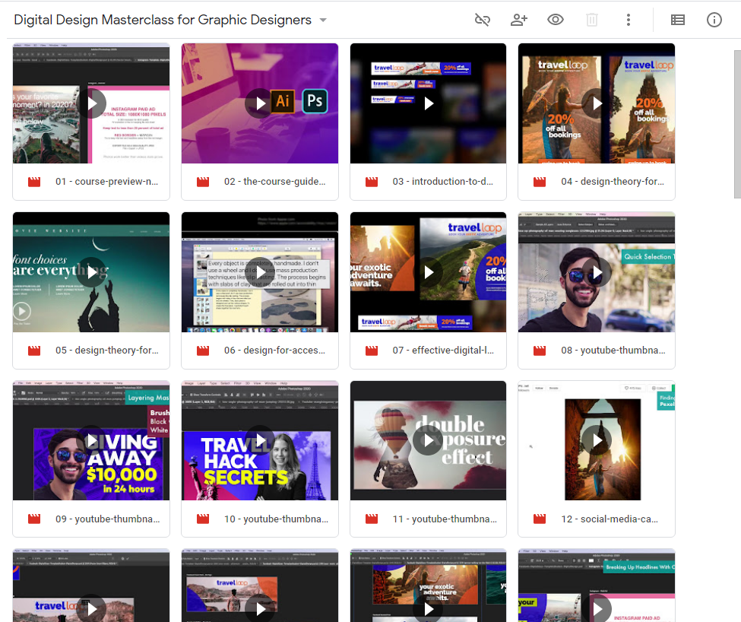
Task: Show details info panel
Action: pos(714,20)
